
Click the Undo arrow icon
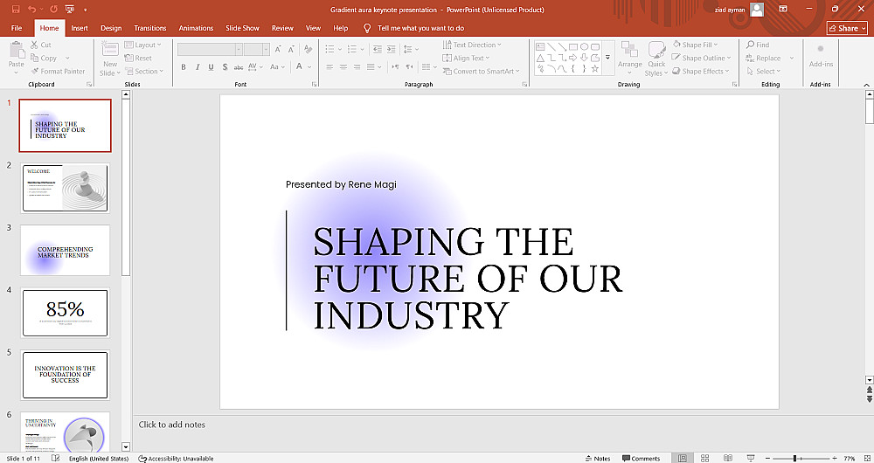32,9
